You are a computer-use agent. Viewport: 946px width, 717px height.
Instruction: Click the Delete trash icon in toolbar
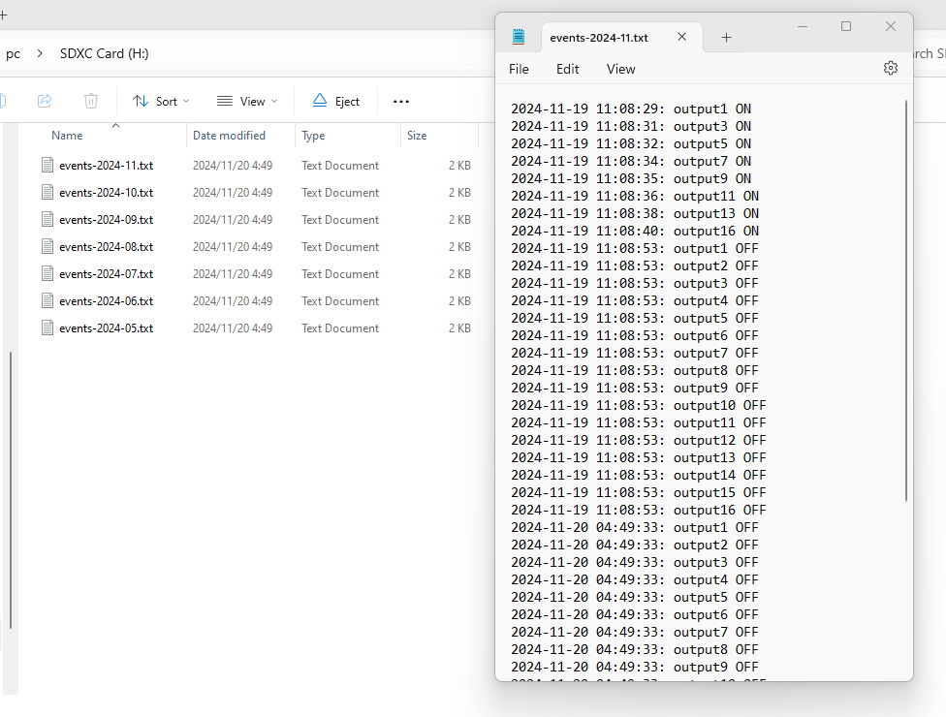coord(91,101)
